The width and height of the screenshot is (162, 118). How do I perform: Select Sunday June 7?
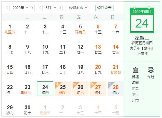116,29
